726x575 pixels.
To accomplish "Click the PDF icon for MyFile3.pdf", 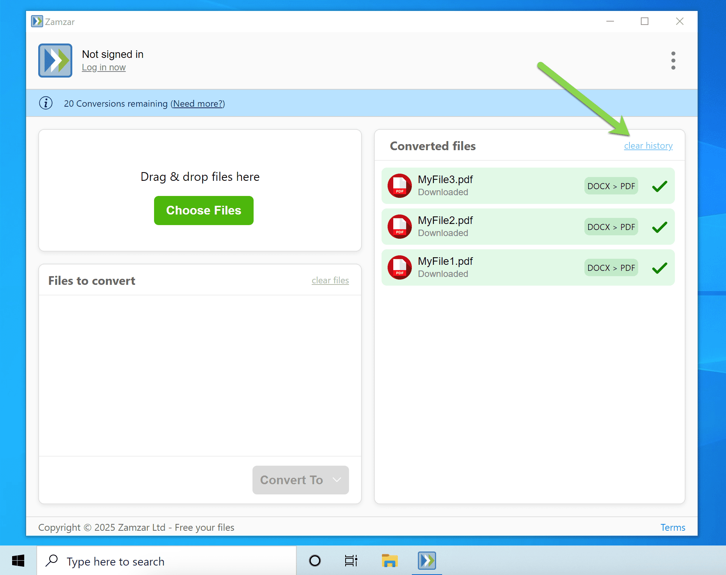I will click(x=399, y=186).
